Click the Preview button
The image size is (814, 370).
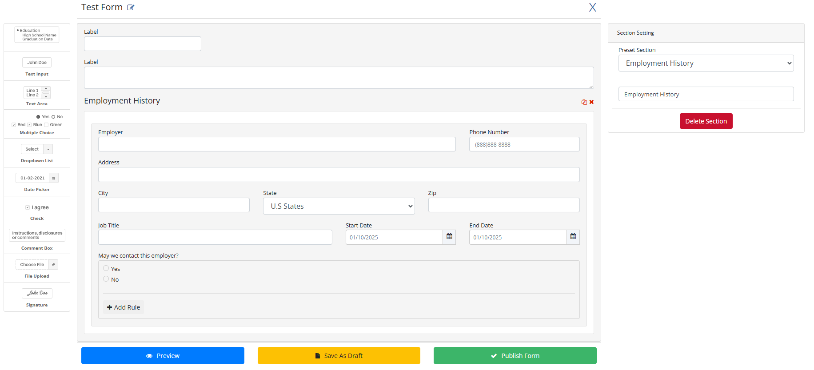click(163, 355)
